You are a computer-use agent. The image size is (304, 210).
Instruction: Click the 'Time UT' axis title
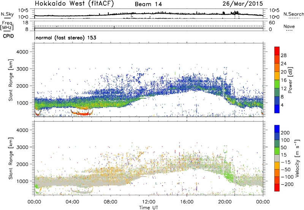[149, 207]
